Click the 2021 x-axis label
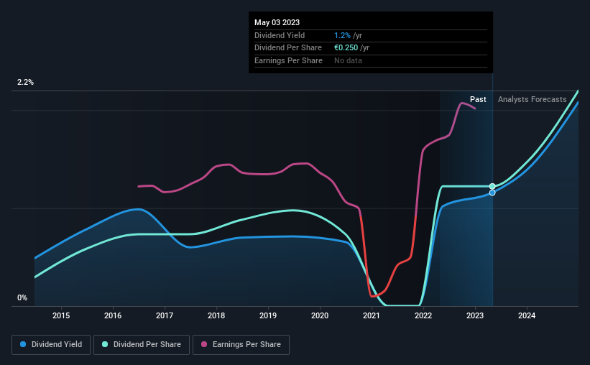This screenshot has width=590, height=365. [372, 315]
